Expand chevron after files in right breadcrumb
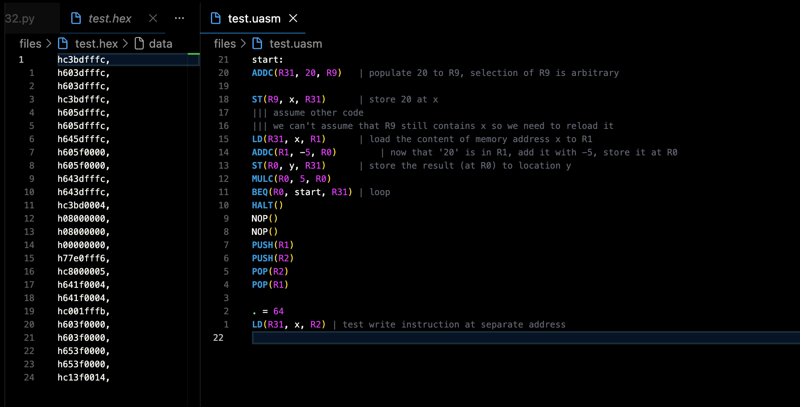Screen dimensions: 800x407 click(x=244, y=43)
